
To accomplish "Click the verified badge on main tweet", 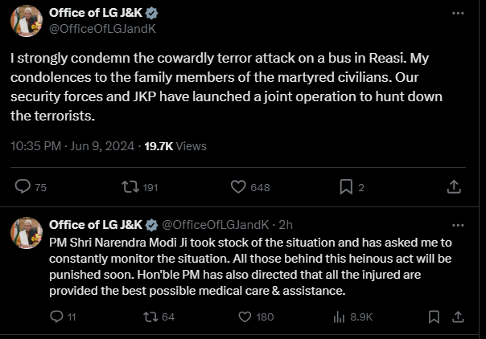I will tap(151, 14).
